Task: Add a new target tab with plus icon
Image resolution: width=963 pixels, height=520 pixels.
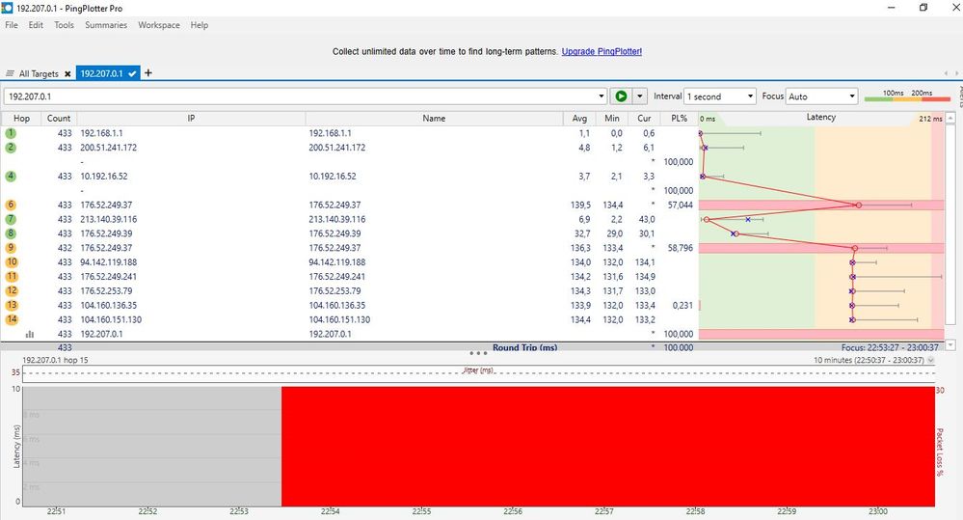Action: [148, 73]
